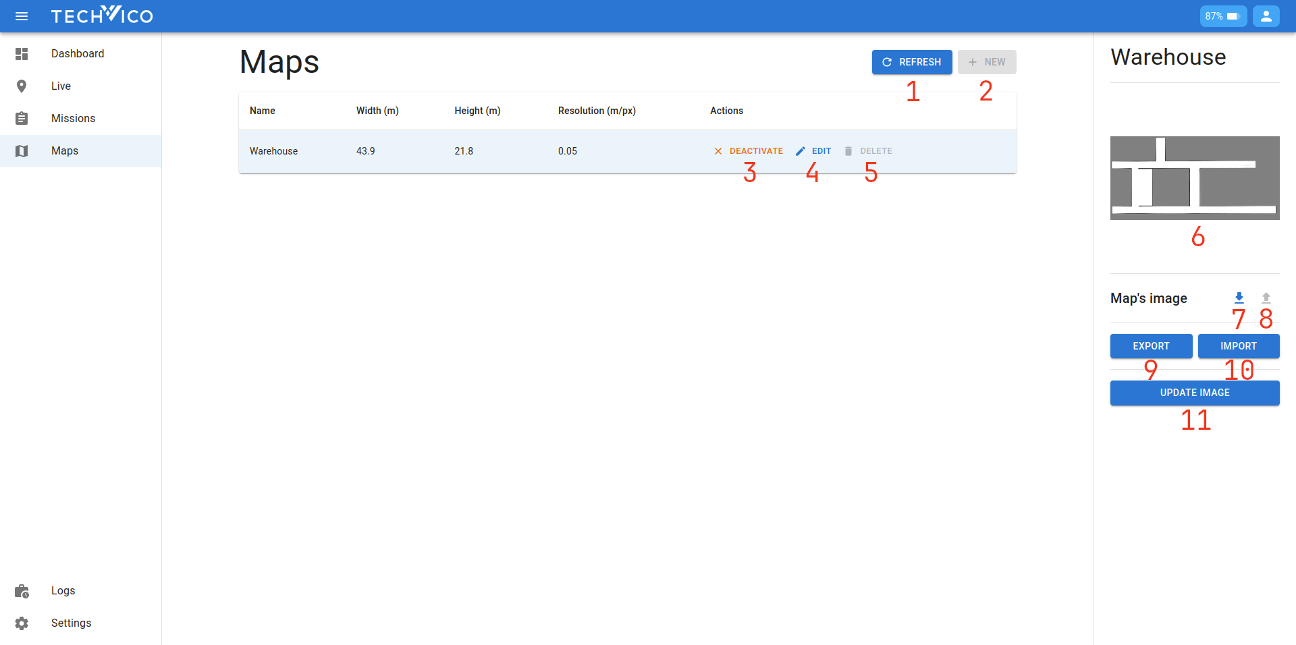1296x645 pixels.
Task: Click the Maps sidebar icon
Action: tap(22, 151)
